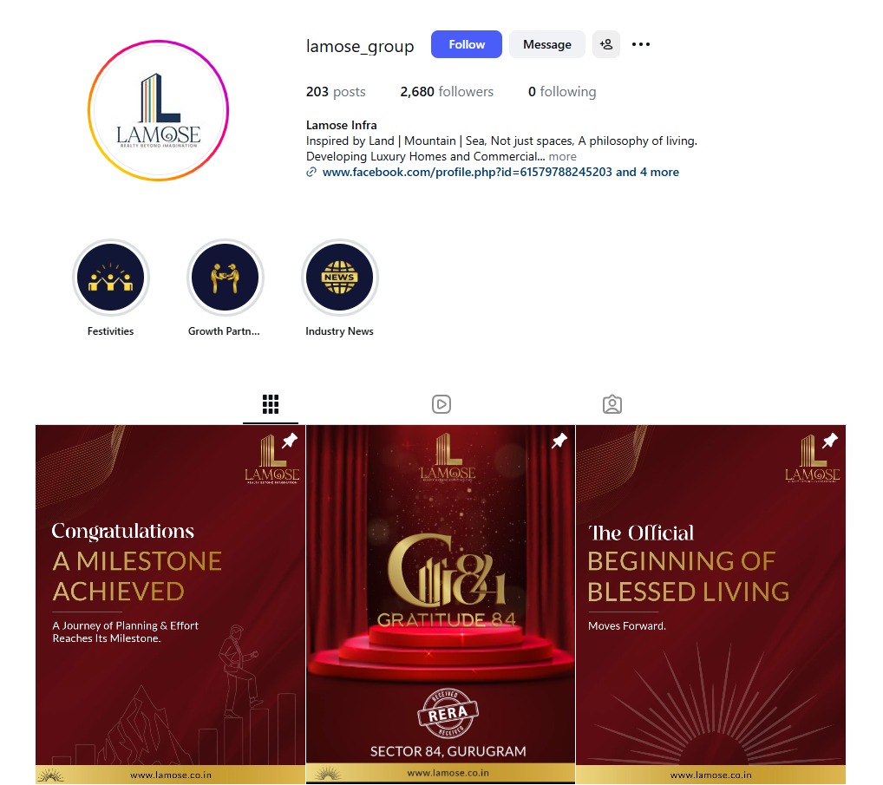Image resolution: width=883 pixels, height=785 pixels.
Task: Click the pin icon on Gratitude 84 post
Action: tap(559, 441)
